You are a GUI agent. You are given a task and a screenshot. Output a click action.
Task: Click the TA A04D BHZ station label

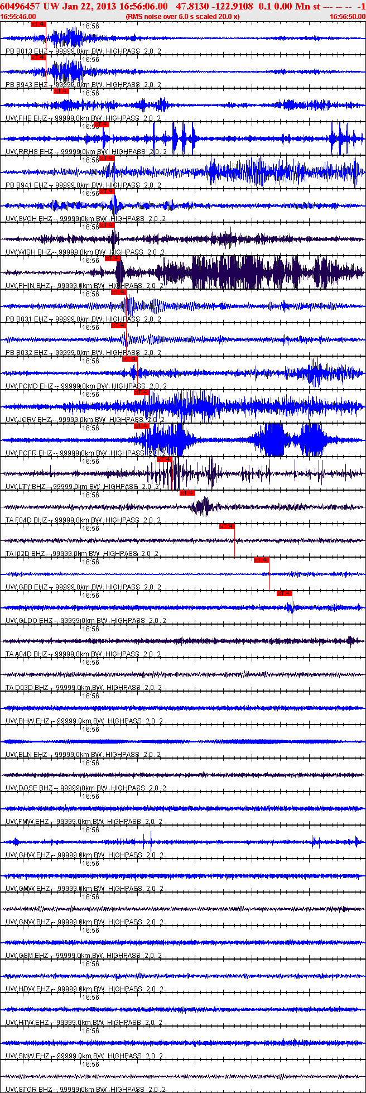tap(26, 654)
